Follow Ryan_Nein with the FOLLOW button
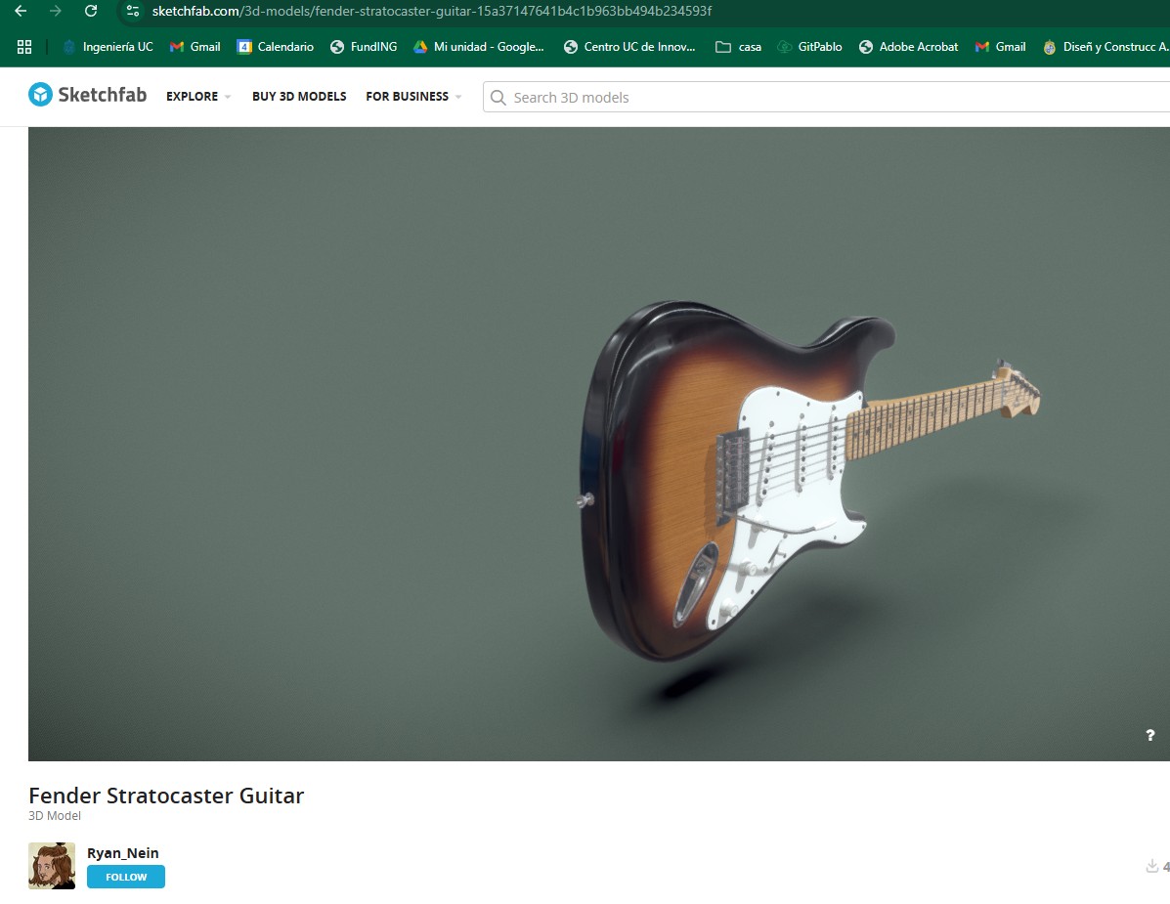This screenshot has width=1170, height=904. [x=126, y=878]
